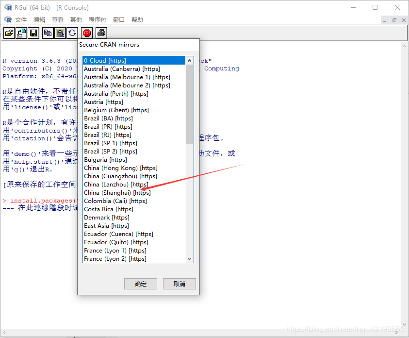The width and height of the screenshot is (409, 338).
Task: Click console horizontal scroll left arrow
Action: [x=4, y=332]
